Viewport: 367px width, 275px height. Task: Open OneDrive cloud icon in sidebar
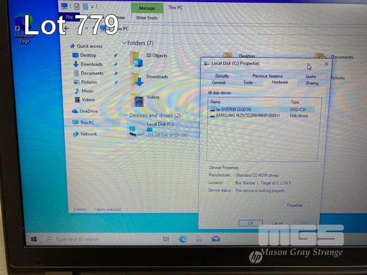click(x=75, y=111)
